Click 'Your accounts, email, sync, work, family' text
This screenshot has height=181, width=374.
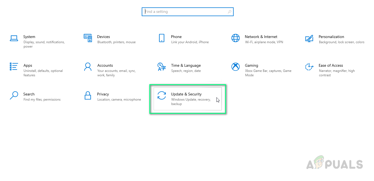pos(117,73)
